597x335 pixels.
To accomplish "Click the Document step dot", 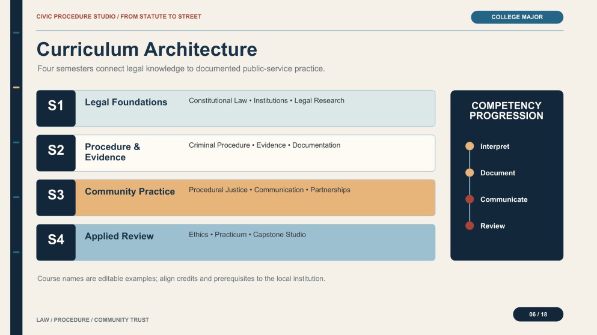I will click(470, 173).
